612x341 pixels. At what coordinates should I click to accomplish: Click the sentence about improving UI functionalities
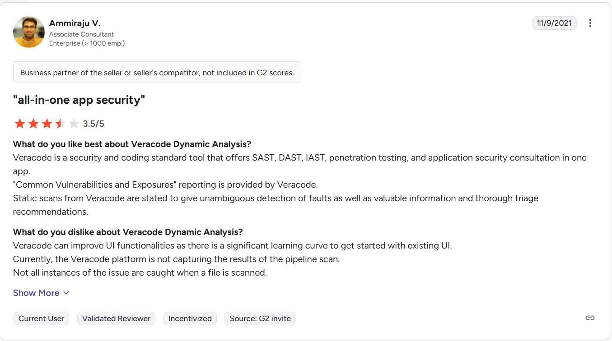[x=233, y=245]
